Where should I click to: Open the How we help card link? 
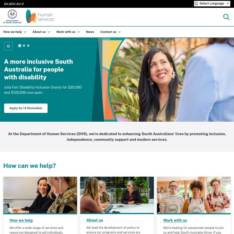21,220
